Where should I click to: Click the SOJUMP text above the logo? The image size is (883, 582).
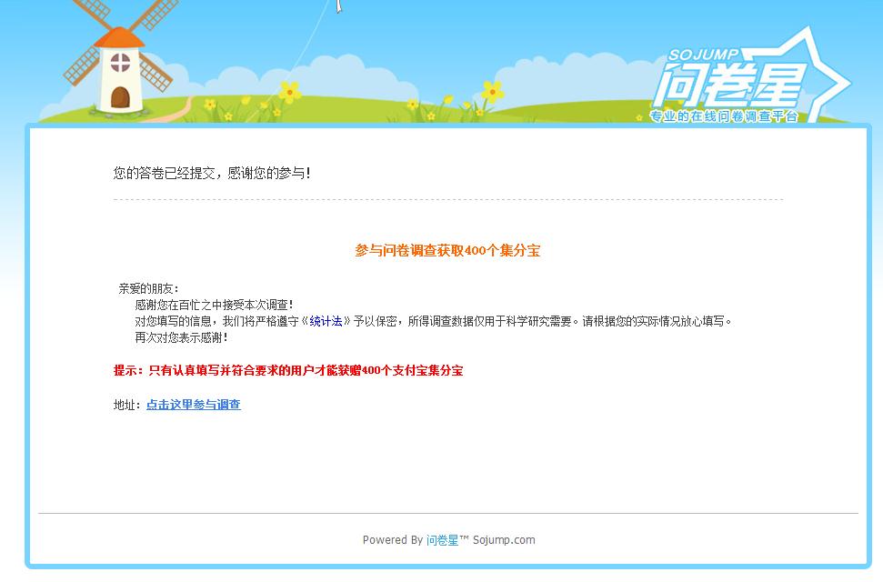703,55
